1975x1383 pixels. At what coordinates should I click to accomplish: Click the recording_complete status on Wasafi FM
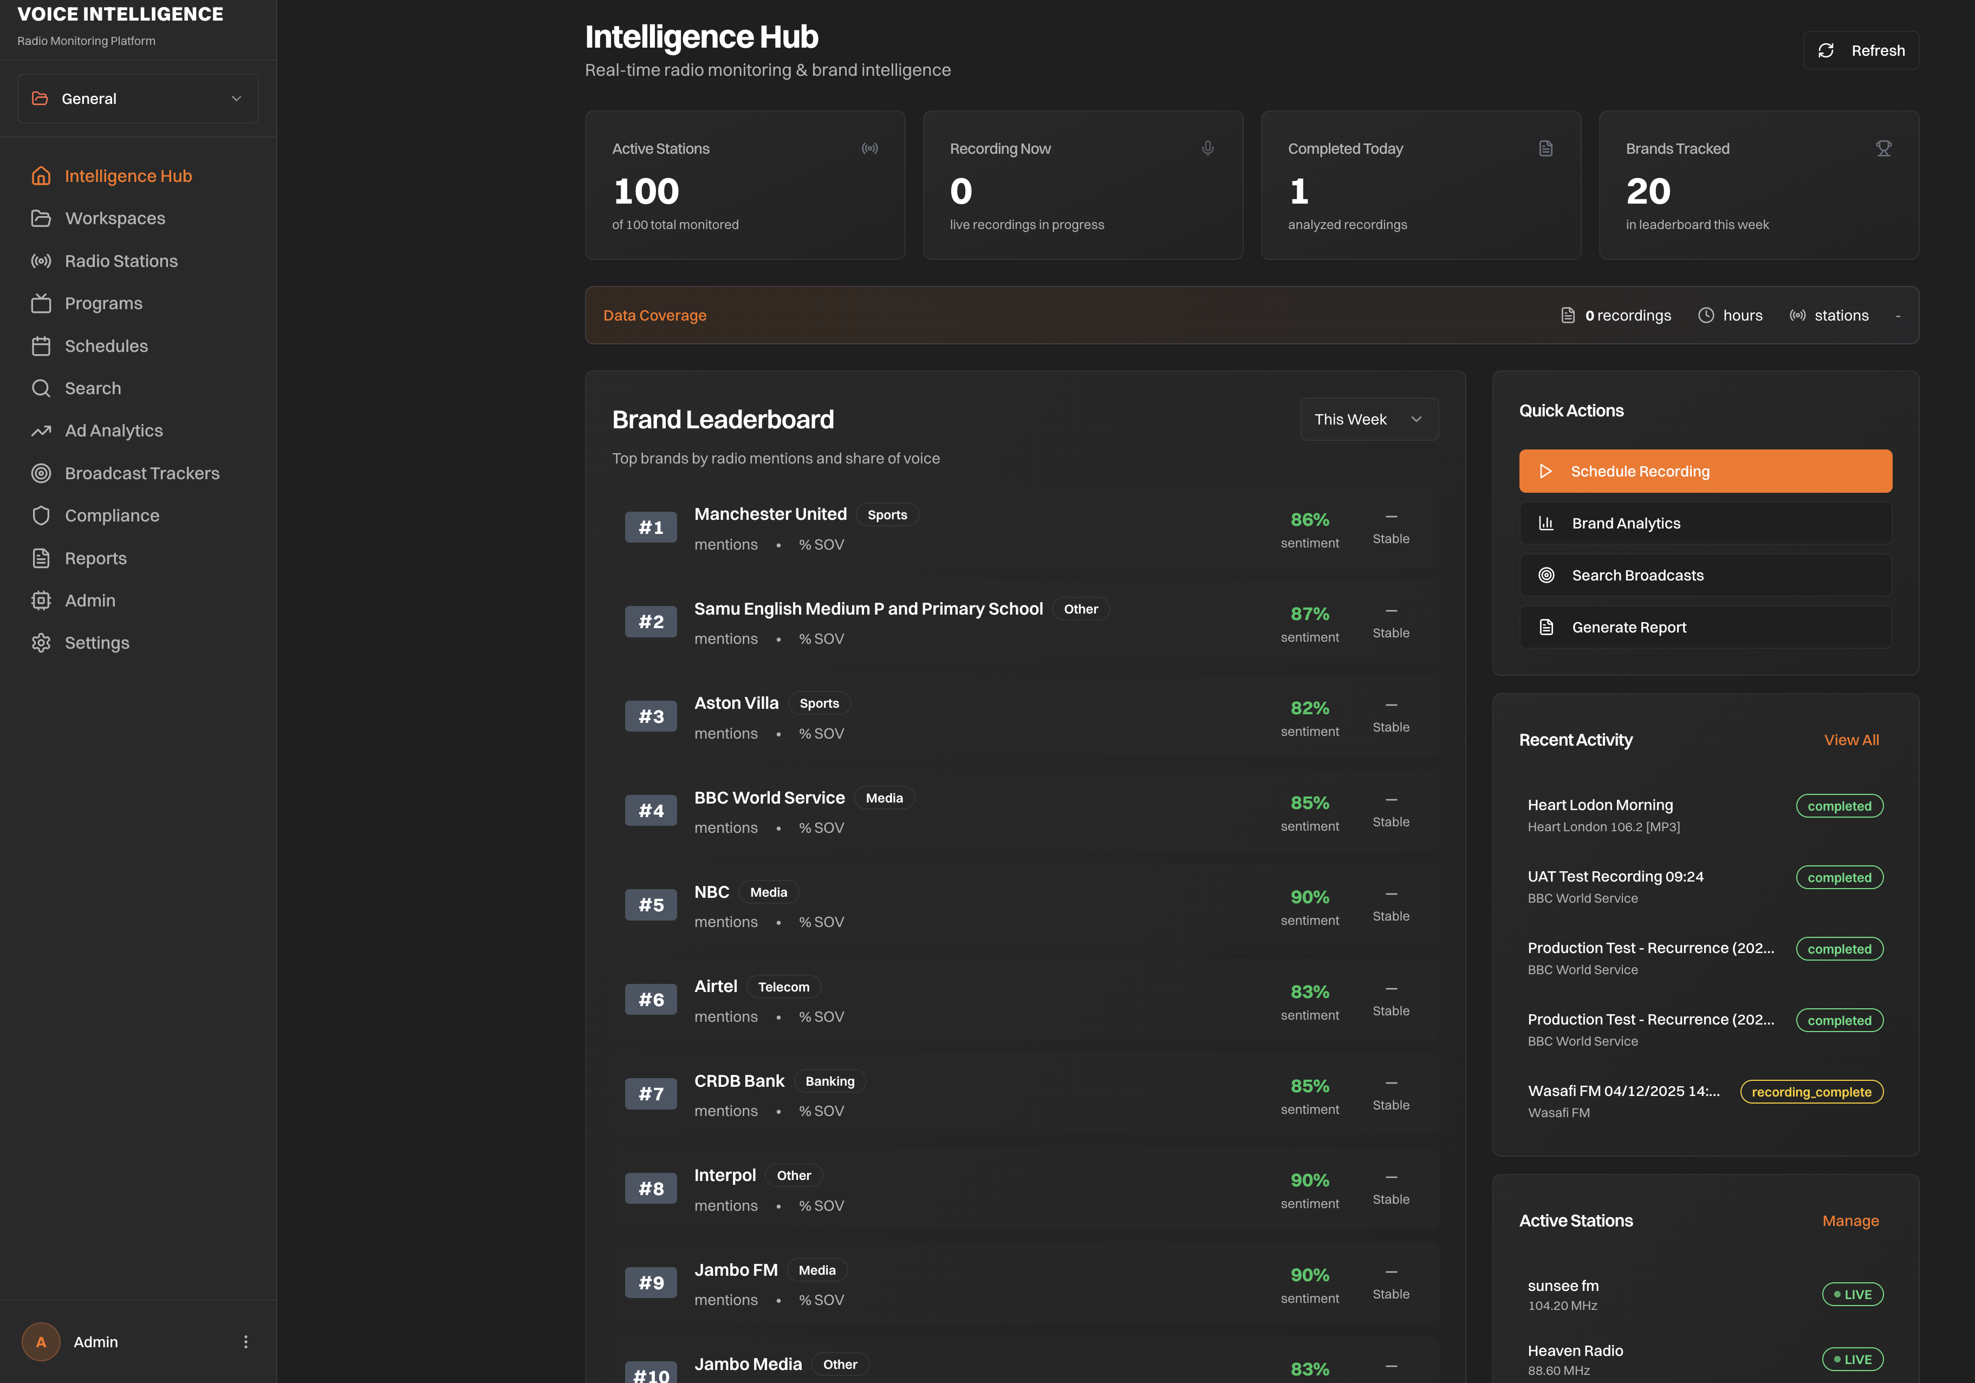click(x=1811, y=1092)
